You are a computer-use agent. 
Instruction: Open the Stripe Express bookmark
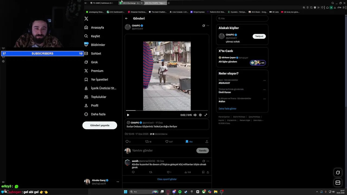pyautogui.click(x=197, y=12)
